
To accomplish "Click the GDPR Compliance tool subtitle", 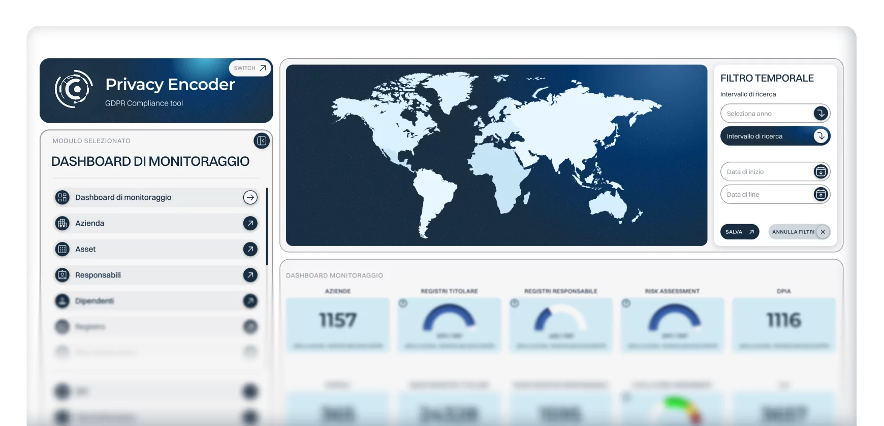I will [x=144, y=103].
